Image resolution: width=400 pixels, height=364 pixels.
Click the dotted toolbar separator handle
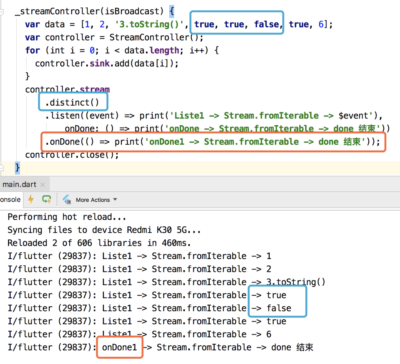[57, 199]
